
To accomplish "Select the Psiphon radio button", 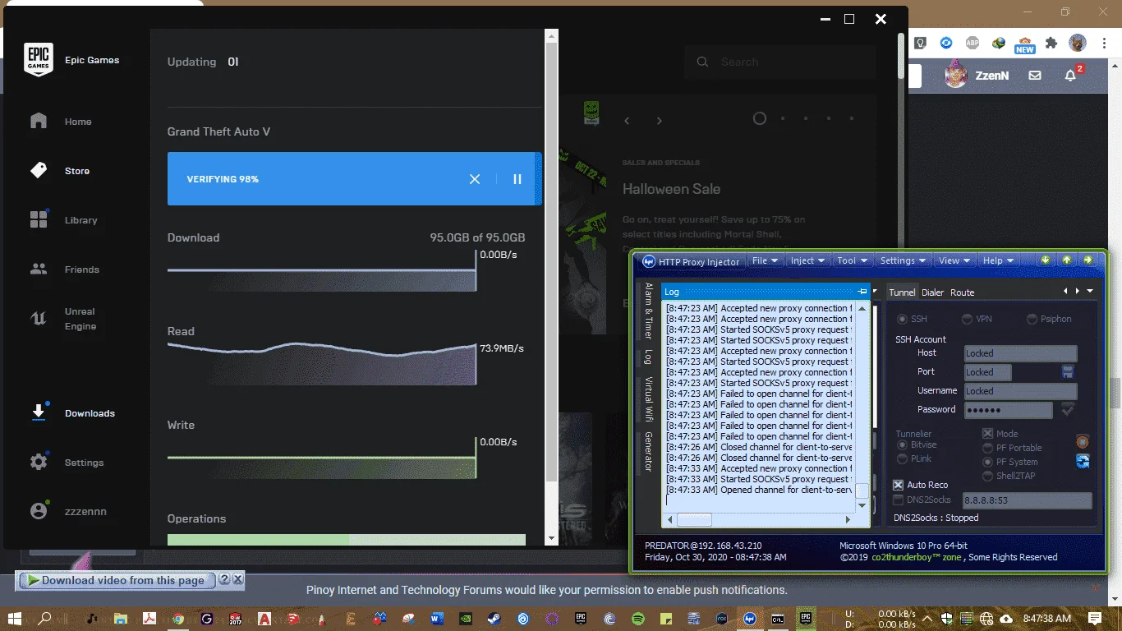I will 1032,319.
